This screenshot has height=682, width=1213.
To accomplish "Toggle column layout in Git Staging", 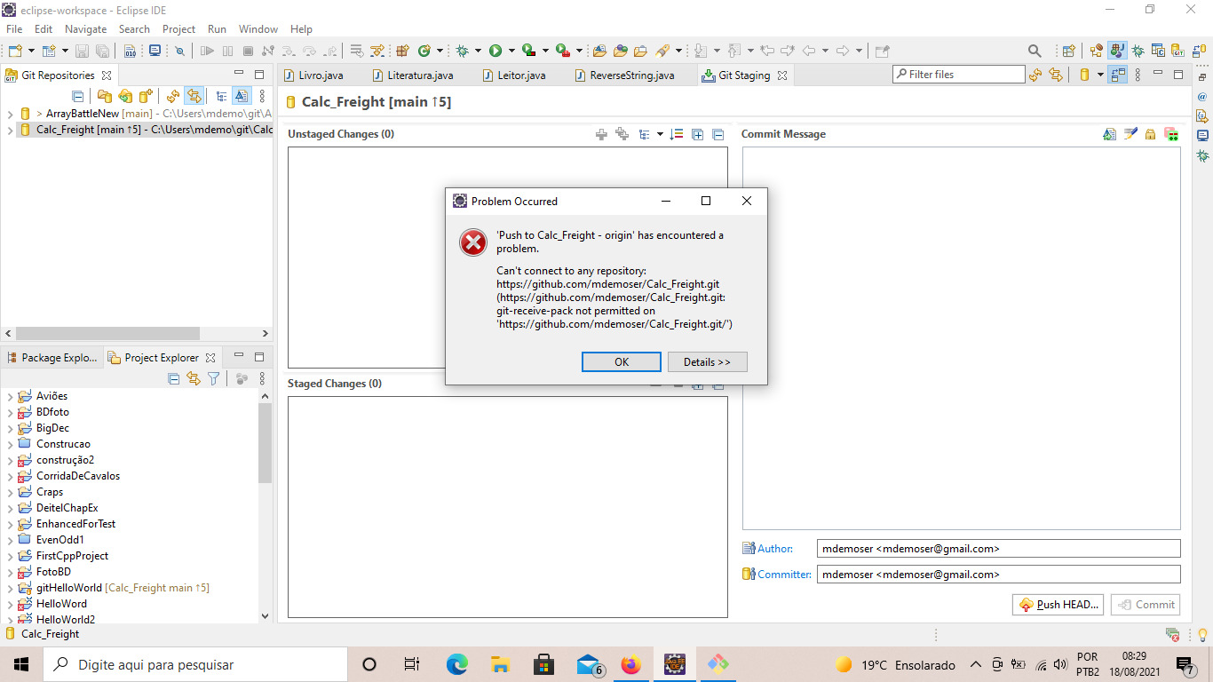I will (1118, 75).
